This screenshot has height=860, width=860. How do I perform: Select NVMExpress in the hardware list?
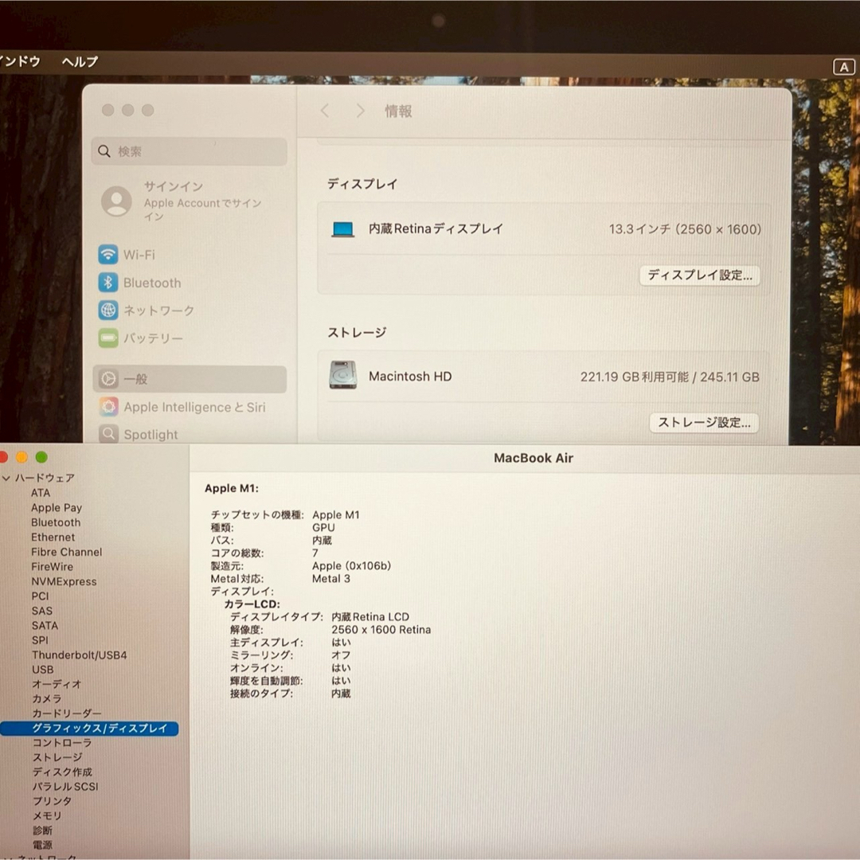[64, 581]
